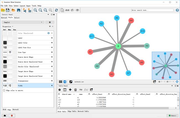Export network image icon near navigator
Viewport: 180px width, 118px height.
click(155, 82)
